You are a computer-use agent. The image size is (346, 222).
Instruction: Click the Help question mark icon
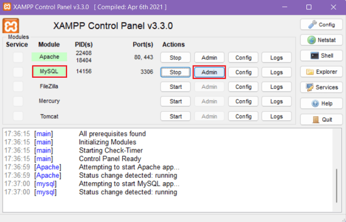[x=316, y=103]
